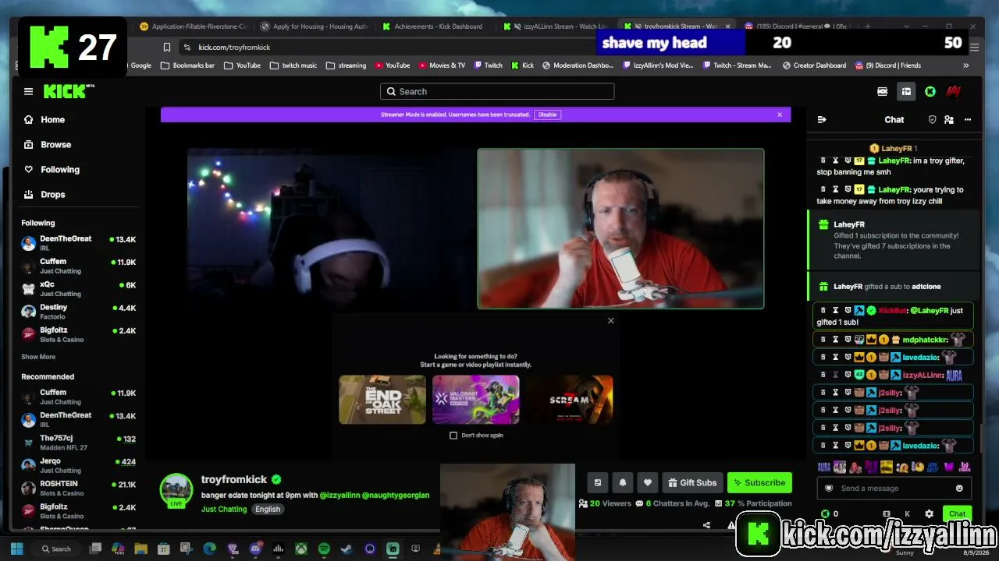
Task: Switch to the Achievements - Kick Dashboard tab
Action: (x=432, y=26)
